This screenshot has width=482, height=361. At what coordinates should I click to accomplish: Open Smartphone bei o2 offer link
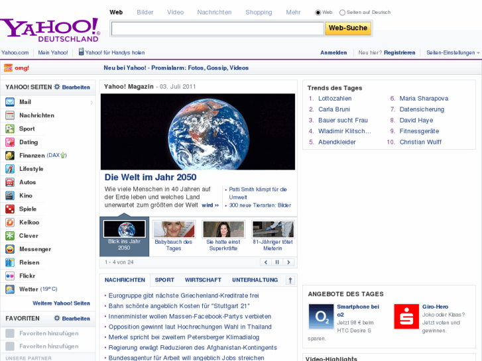[358, 311]
